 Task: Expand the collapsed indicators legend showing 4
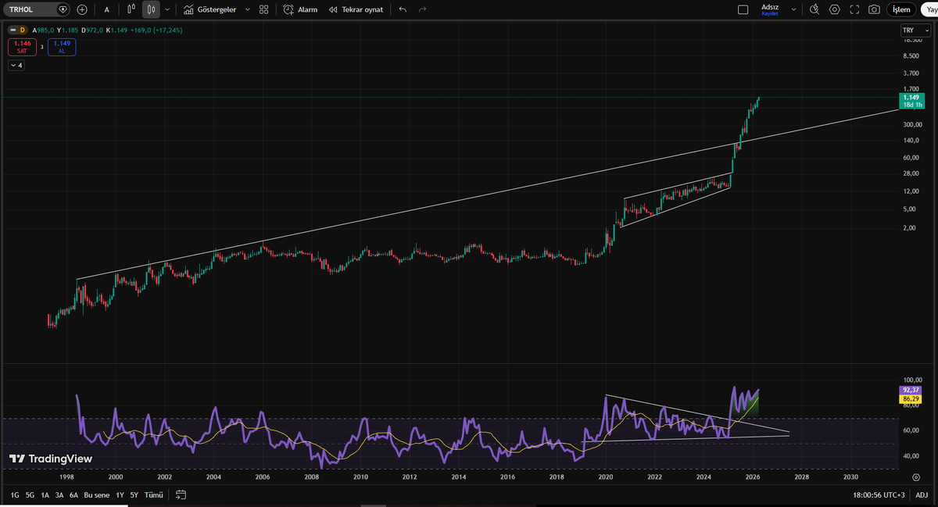tap(16, 66)
